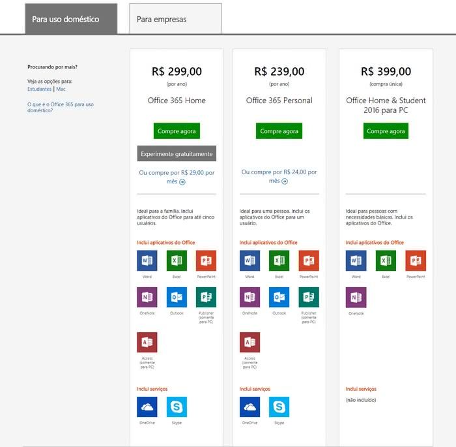Click 'Ideal para uma pessoa' description
The height and width of the screenshot is (447, 456).
pos(274,217)
